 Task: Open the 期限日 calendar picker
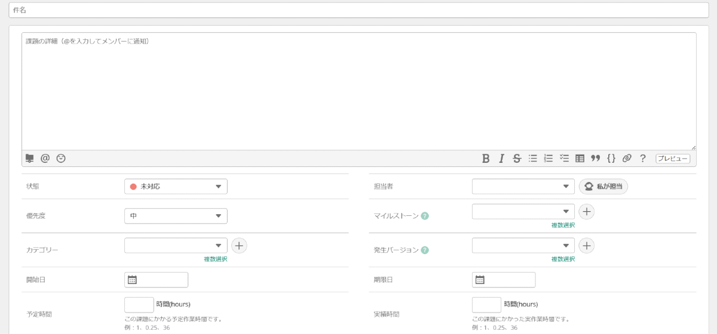(x=480, y=280)
